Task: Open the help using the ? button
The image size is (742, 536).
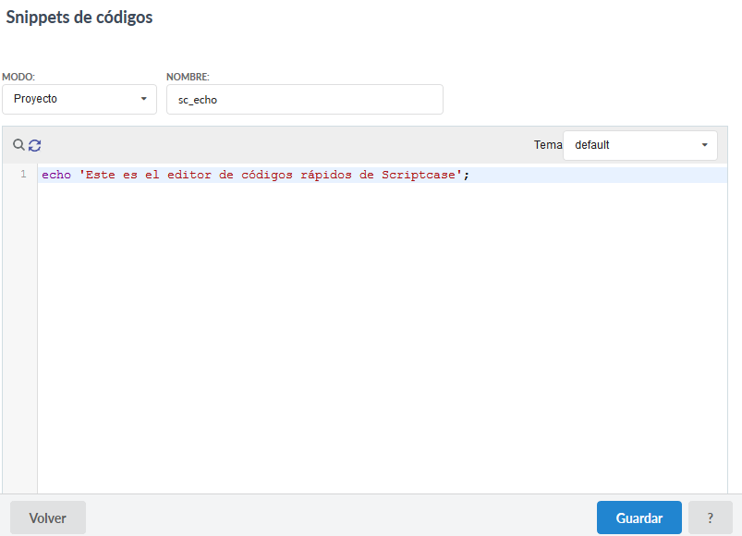Action: click(x=710, y=518)
